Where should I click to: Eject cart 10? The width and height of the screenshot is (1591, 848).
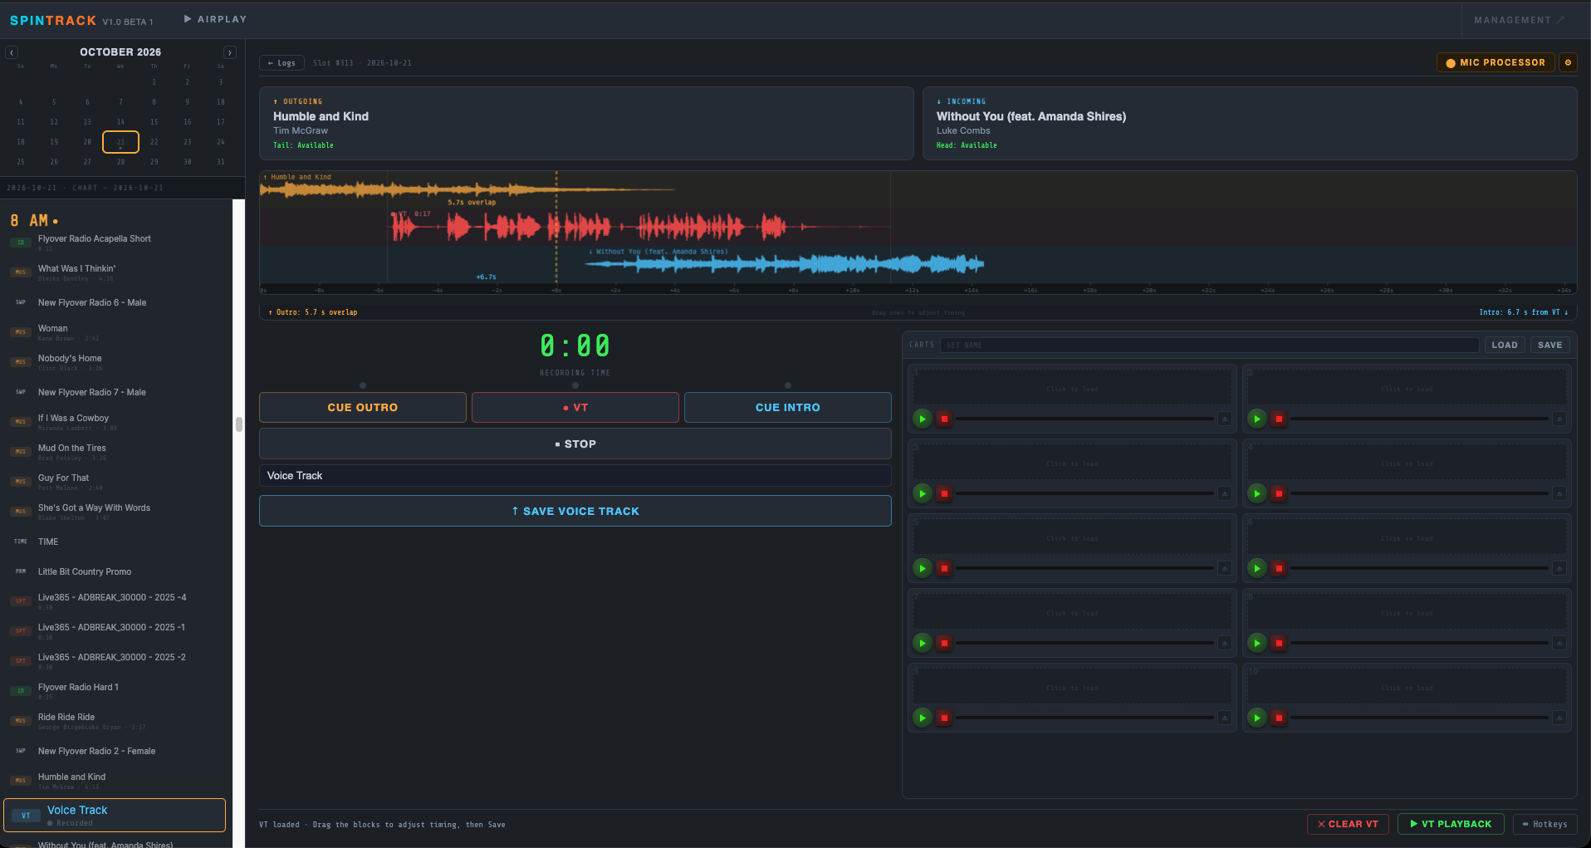click(x=1559, y=718)
